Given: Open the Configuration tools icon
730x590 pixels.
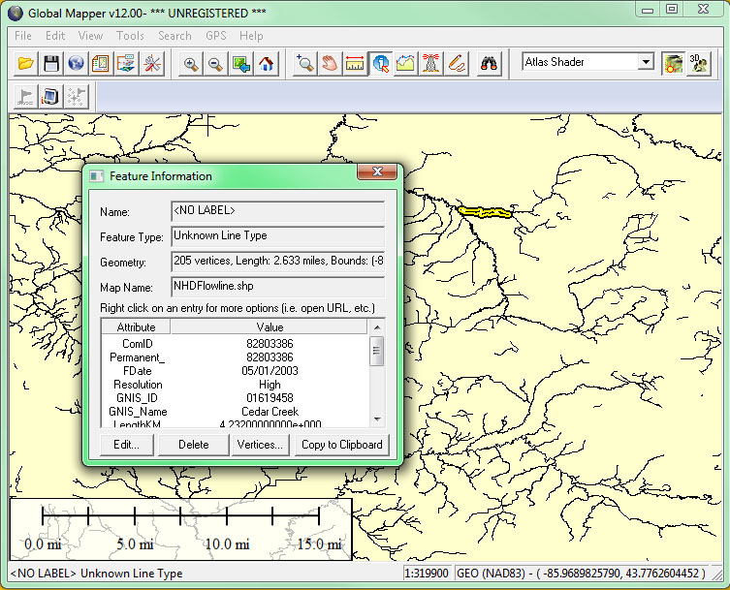Looking at the screenshot, I should point(152,63).
